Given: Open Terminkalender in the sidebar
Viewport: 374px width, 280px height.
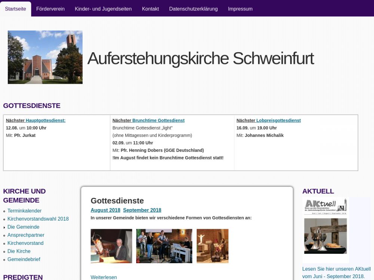Looking at the screenshot, I should coord(24,211).
